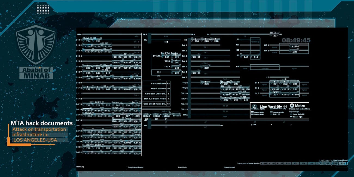Click the Stat 1, 3 Out of Home row

point(157,99)
